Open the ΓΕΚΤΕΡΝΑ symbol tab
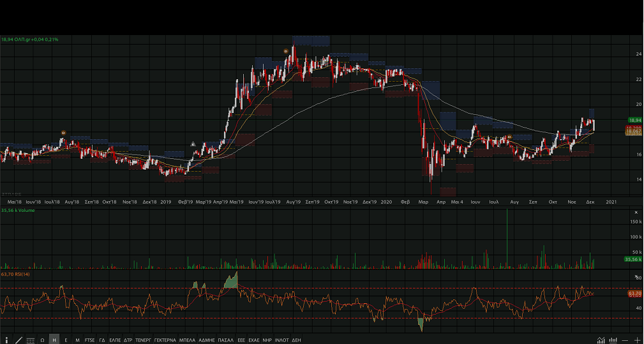Image resolution: width=644 pixels, height=344 pixels. 165,340
